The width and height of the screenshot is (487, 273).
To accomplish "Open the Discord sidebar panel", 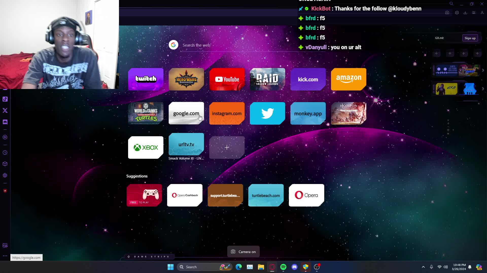I will click(x=5, y=122).
